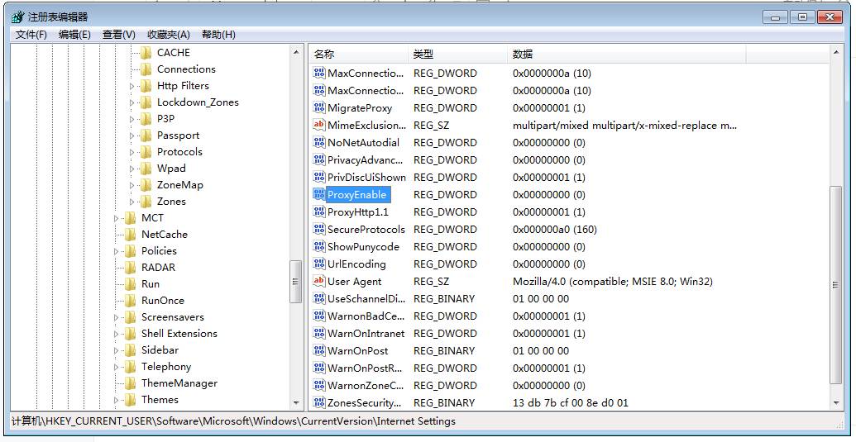Expand the Lockdown_Zones key
The width and height of the screenshot is (856, 442).
(x=132, y=102)
